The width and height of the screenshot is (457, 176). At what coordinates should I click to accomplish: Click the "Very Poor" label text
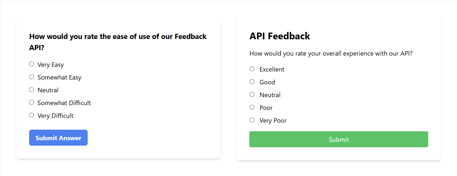click(x=273, y=120)
